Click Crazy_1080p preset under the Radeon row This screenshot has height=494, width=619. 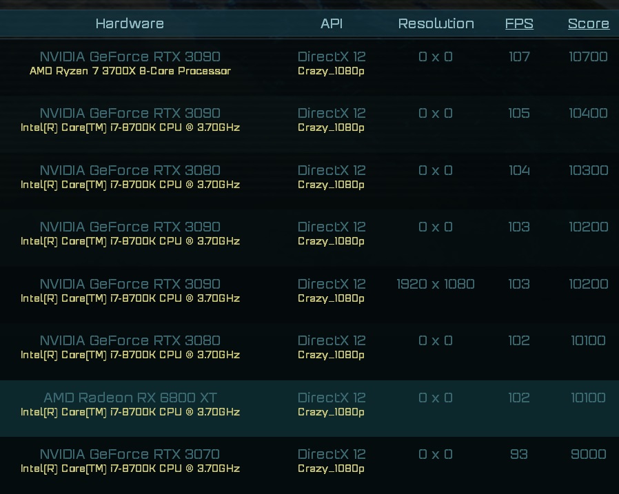click(332, 412)
